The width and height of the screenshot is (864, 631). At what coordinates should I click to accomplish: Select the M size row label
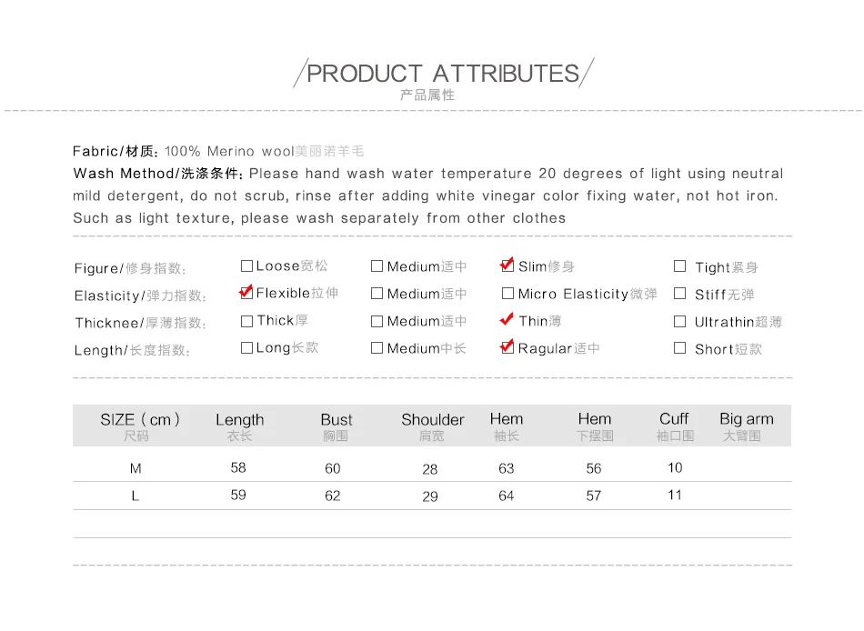(x=136, y=468)
